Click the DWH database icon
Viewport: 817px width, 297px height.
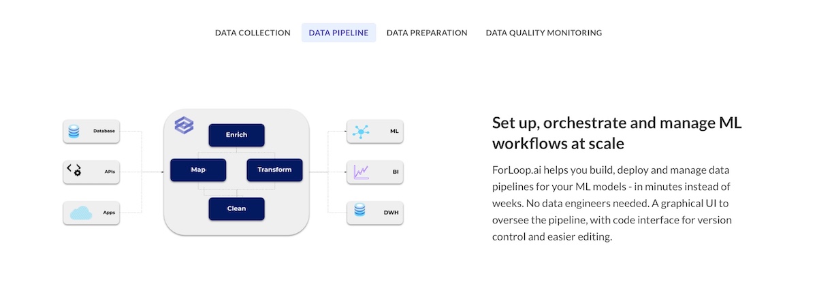pyautogui.click(x=359, y=212)
